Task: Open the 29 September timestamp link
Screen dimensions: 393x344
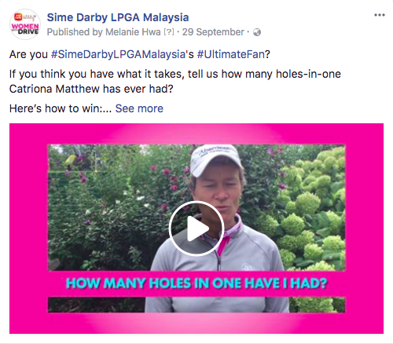Action: [x=213, y=32]
